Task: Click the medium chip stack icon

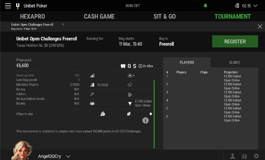Action: [x=129, y=114]
